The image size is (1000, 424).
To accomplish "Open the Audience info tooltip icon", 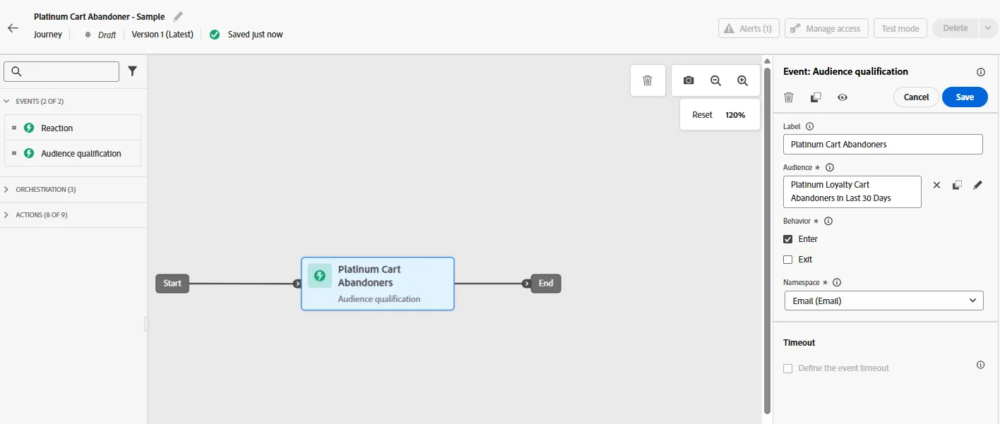I will pyautogui.click(x=830, y=168).
